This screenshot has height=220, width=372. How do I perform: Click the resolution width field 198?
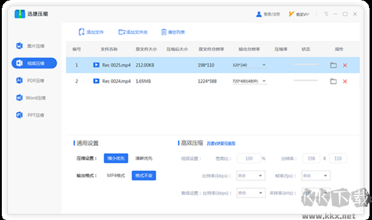click(x=311, y=158)
